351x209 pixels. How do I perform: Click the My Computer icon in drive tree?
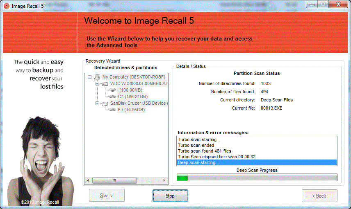coord(97,77)
